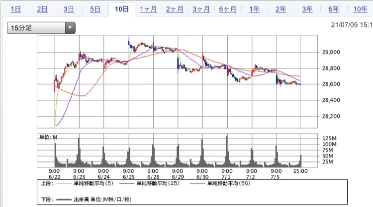View the 5年 chart range
Viewport: 373px width, 207px height.
[x=334, y=9]
